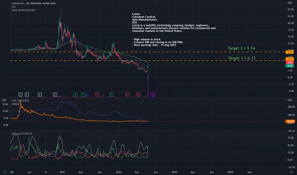This screenshot has height=175, width=297.
Task: Click the red 4.61 price label
Action: [290, 62]
